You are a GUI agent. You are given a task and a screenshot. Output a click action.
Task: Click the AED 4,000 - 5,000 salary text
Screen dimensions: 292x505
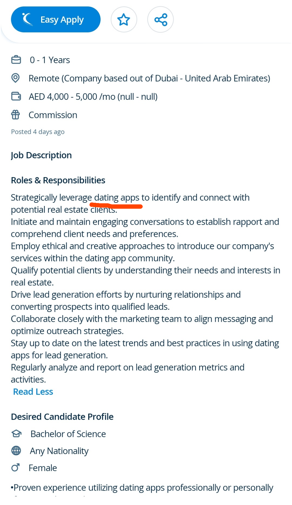[93, 97]
